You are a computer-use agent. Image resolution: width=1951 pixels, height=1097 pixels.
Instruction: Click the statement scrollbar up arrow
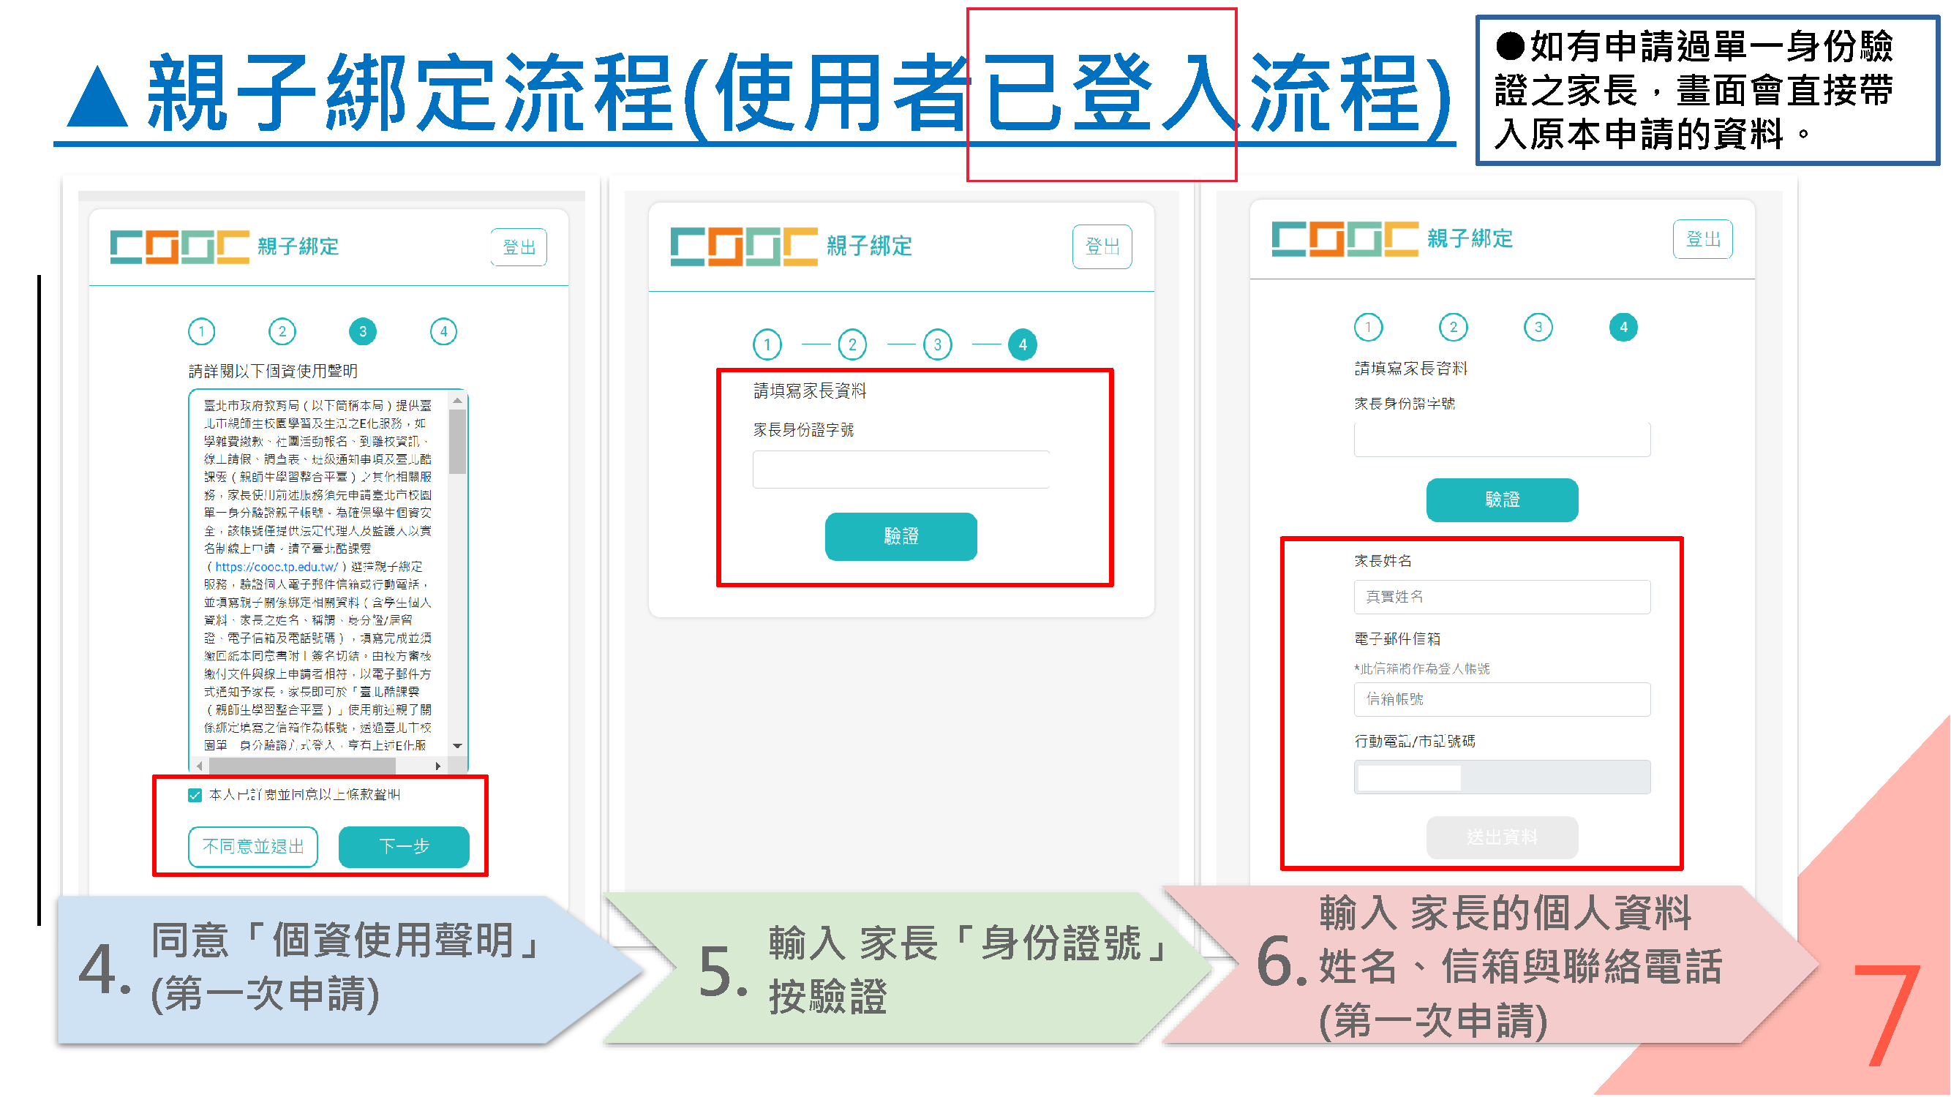coord(457,401)
